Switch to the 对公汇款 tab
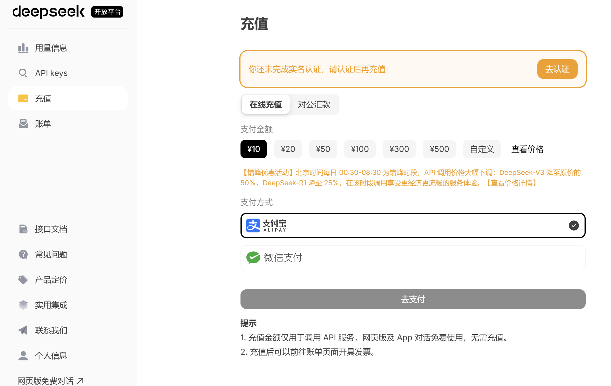 pyautogui.click(x=314, y=104)
